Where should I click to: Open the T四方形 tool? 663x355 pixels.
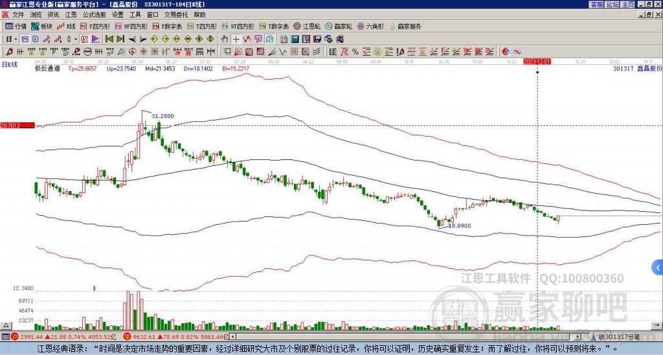(202, 26)
